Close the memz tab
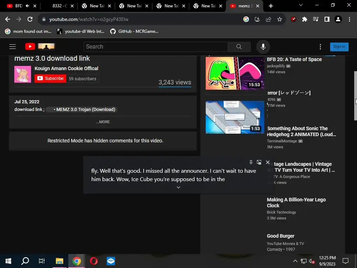This screenshot has width=357, height=268. tap(258, 6)
